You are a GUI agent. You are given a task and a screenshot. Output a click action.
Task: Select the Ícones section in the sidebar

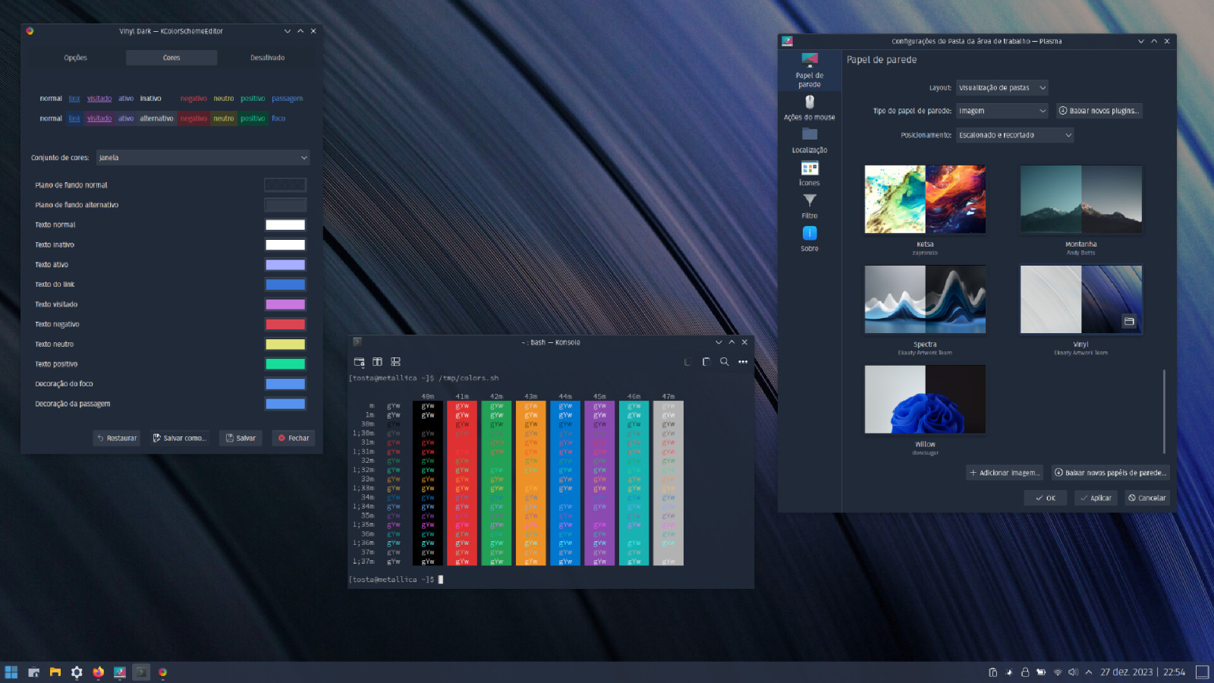(x=809, y=177)
